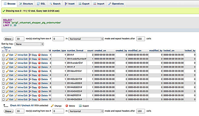This screenshot has height=116, width=199.
Task: Click the Check All link
Action: [x=15, y=105]
